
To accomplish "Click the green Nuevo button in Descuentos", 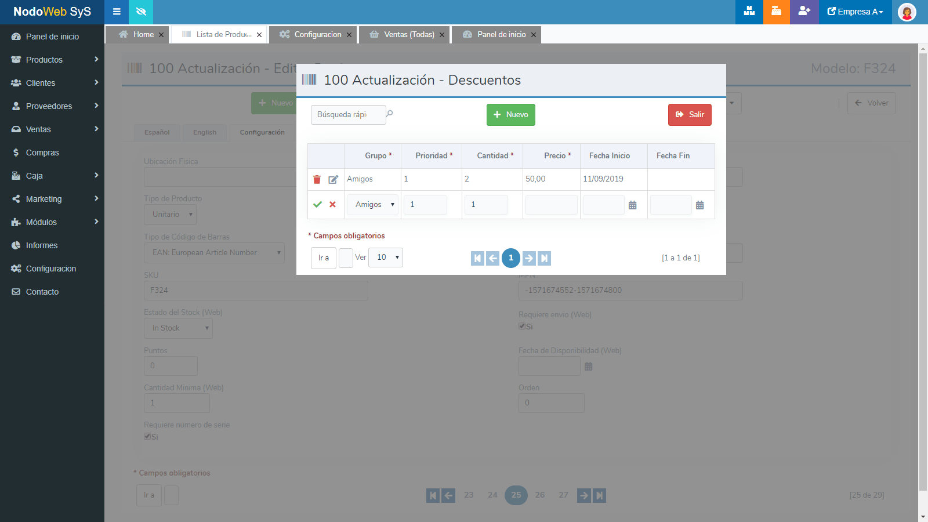I will point(510,115).
